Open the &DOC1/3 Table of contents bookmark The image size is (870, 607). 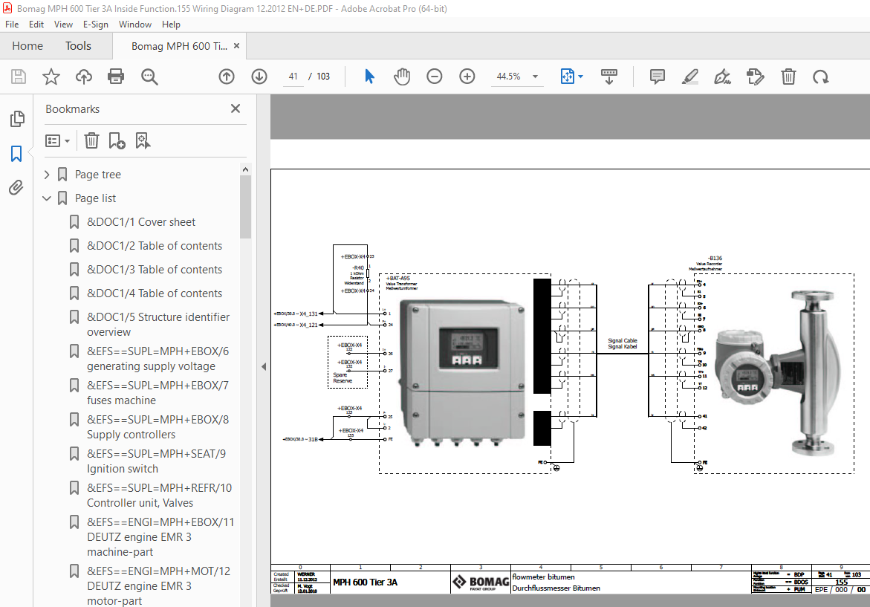coord(155,270)
